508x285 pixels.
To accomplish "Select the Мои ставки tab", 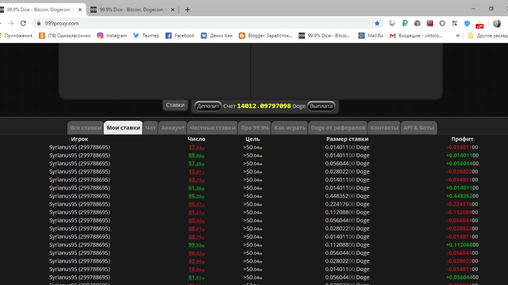I will pos(123,128).
